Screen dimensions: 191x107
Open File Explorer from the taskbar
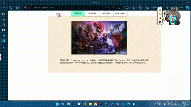point(90,104)
